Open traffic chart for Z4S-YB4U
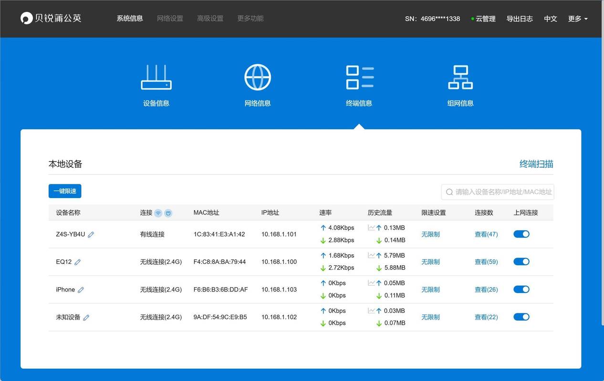Image resolution: width=604 pixels, height=381 pixels. point(371,228)
